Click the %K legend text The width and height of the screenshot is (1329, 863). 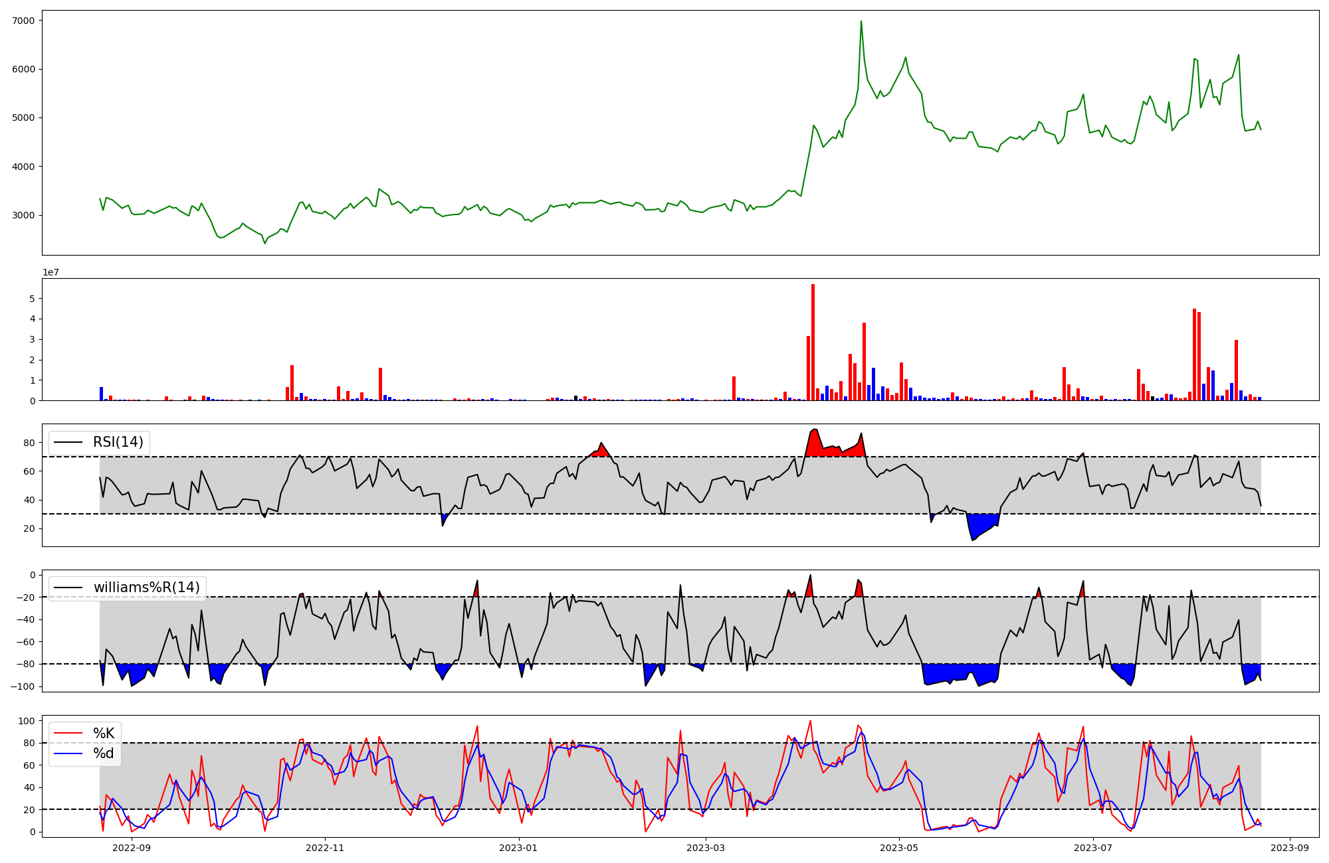pyautogui.click(x=103, y=734)
